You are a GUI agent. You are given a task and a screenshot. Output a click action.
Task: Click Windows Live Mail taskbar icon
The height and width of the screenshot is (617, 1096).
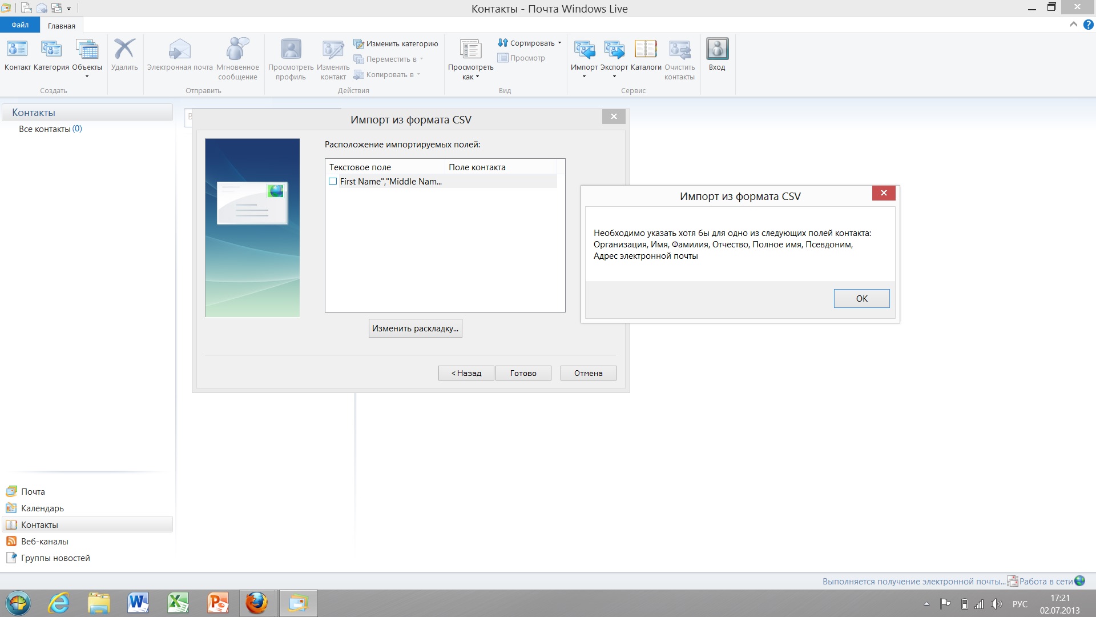(298, 603)
